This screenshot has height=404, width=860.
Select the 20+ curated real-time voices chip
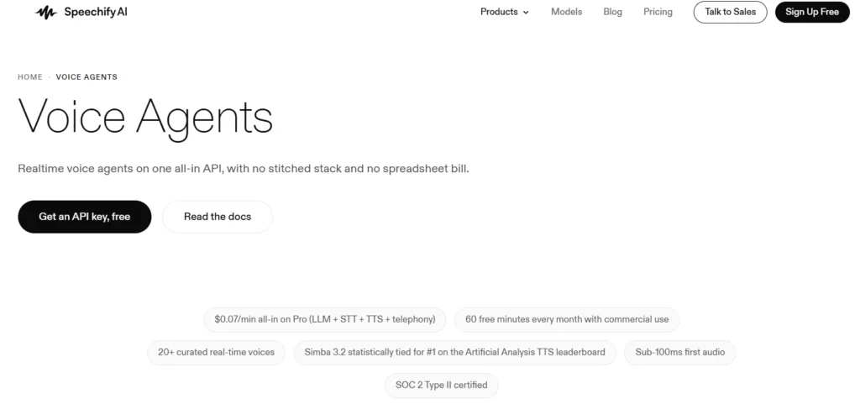click(x=216, y=352)
